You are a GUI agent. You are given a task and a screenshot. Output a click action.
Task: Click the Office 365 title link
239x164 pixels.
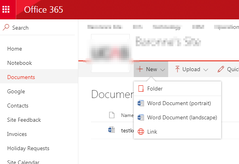pos(44,9)
